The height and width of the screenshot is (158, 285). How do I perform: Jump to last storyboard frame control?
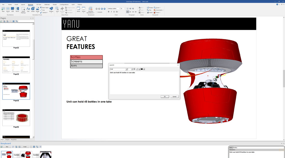pyautogui.click(x=104, y=9)
